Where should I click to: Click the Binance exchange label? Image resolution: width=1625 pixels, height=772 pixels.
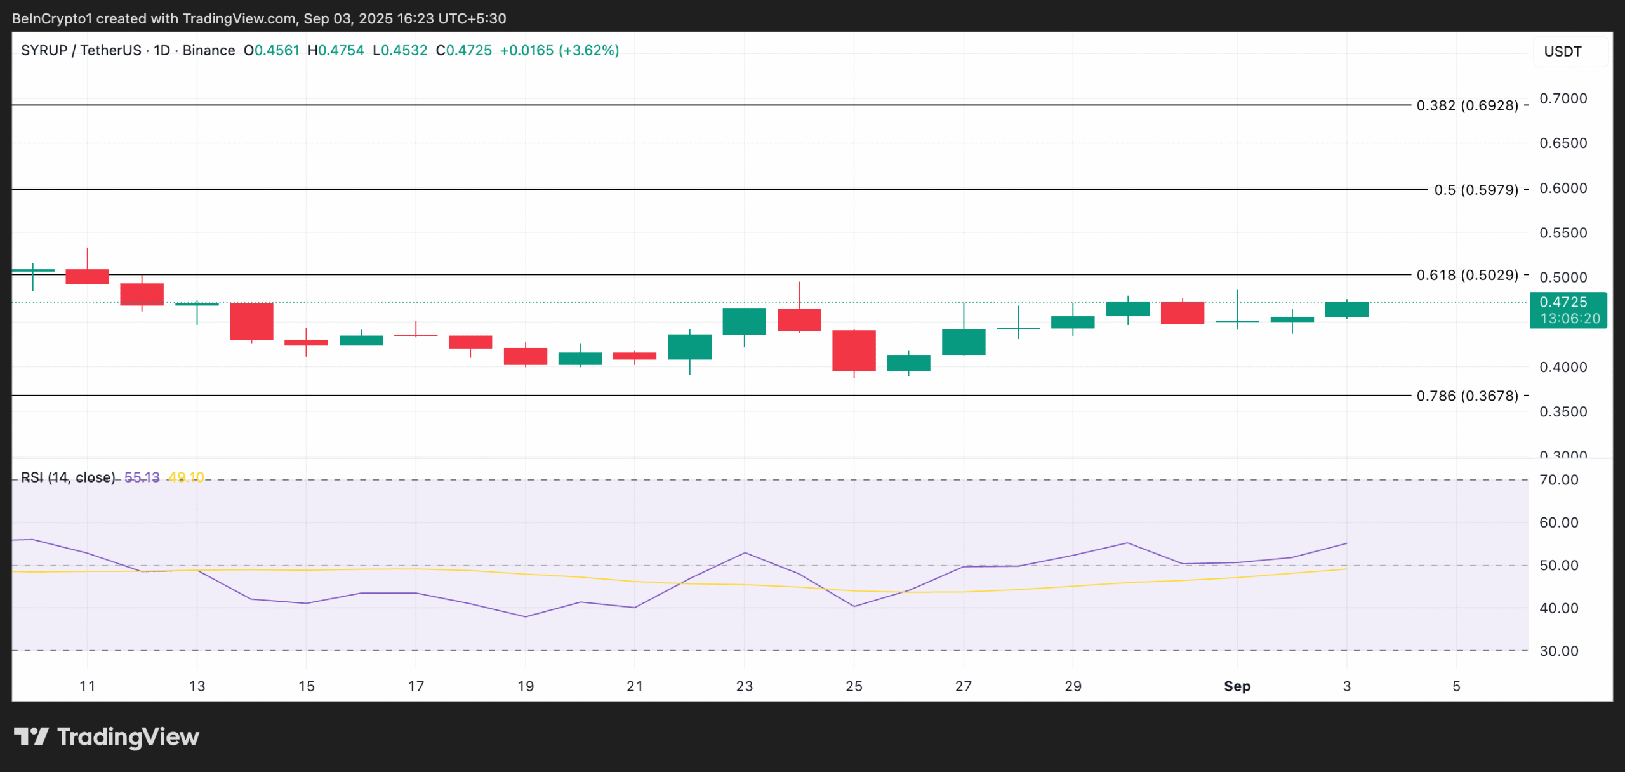point(209,50)
